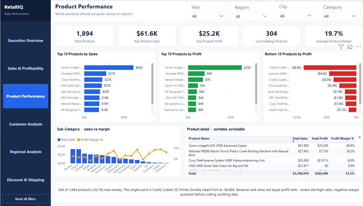This screenshot has height=206, width=363.
Task: Select the $25.2K Top Product Profit card
Action: (209, 36)
